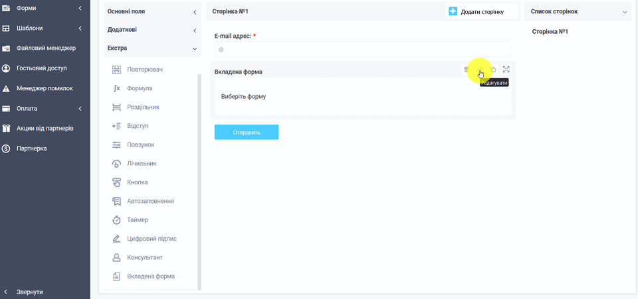Go to Менеджер помилок in sidebar
Image resolution: width=638 pixels, height=299 pixels.
point(45,88)
